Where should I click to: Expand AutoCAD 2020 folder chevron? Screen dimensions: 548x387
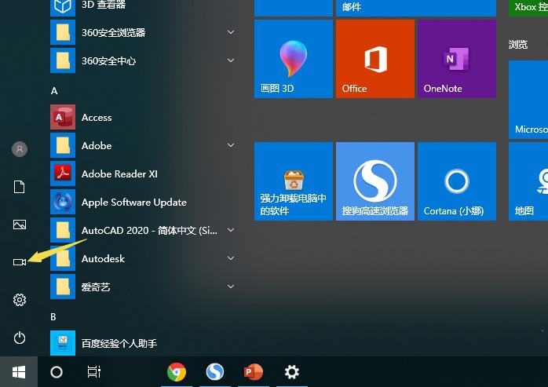[x=231, y=230]
